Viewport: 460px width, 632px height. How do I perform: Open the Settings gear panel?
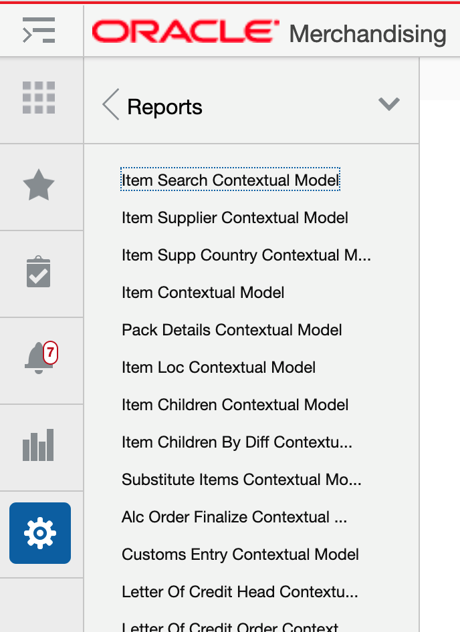coord(40,532)
